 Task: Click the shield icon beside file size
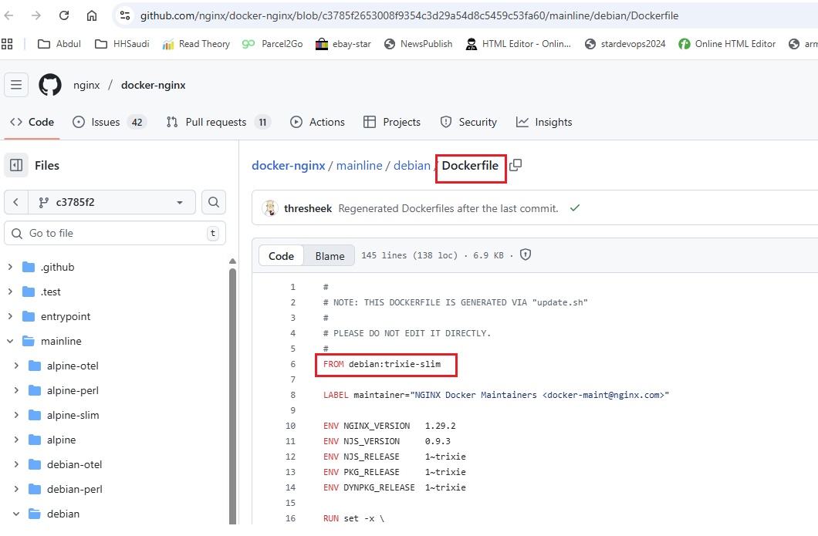pyautogui.click(x=526, y=255)
